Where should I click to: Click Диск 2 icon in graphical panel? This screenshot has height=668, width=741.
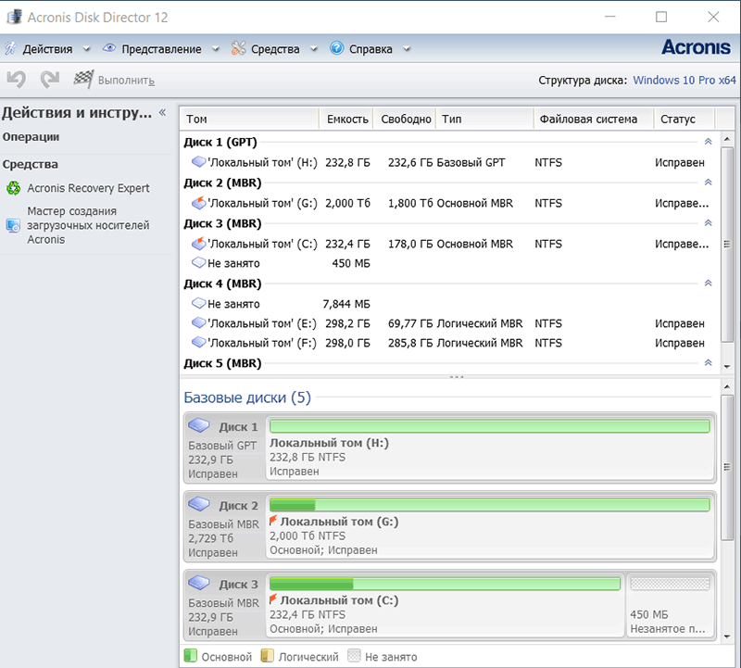click(x=199, y=504)
